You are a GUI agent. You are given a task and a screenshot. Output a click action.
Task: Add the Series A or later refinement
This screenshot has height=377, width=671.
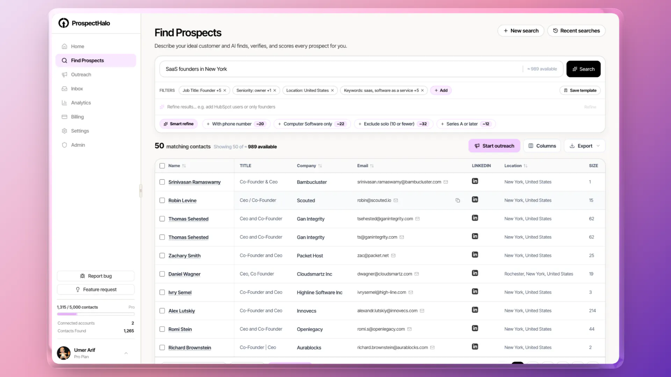click(x=466, y=124)
